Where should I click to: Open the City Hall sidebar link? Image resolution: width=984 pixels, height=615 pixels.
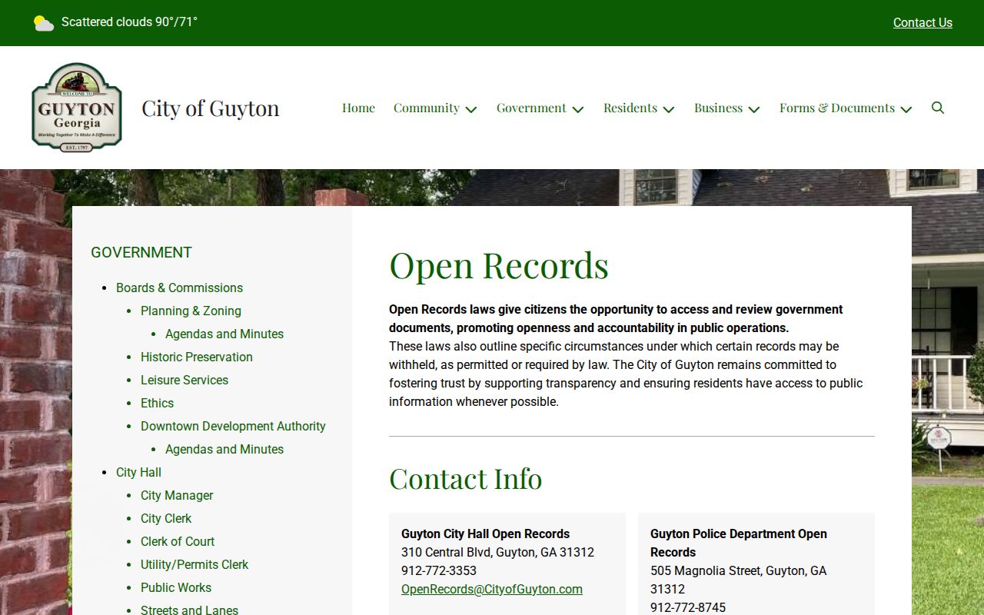pyautogui.click(x=138, y=472)
